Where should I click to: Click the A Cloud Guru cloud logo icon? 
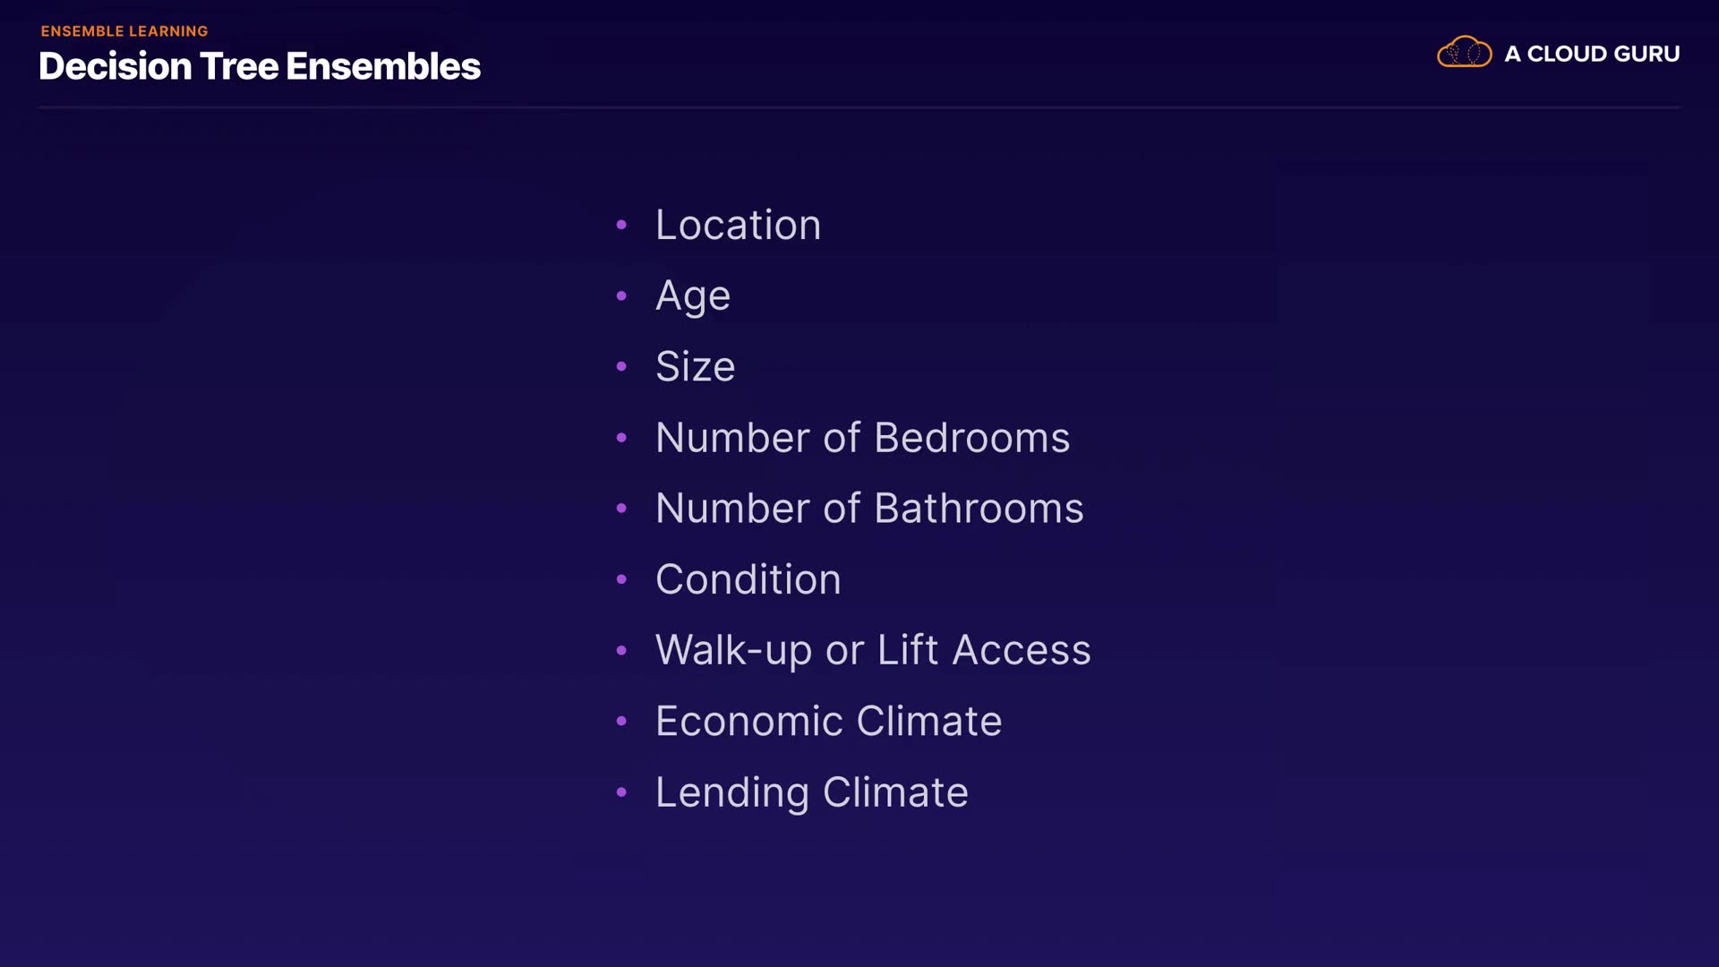(x=1464, y=53)
